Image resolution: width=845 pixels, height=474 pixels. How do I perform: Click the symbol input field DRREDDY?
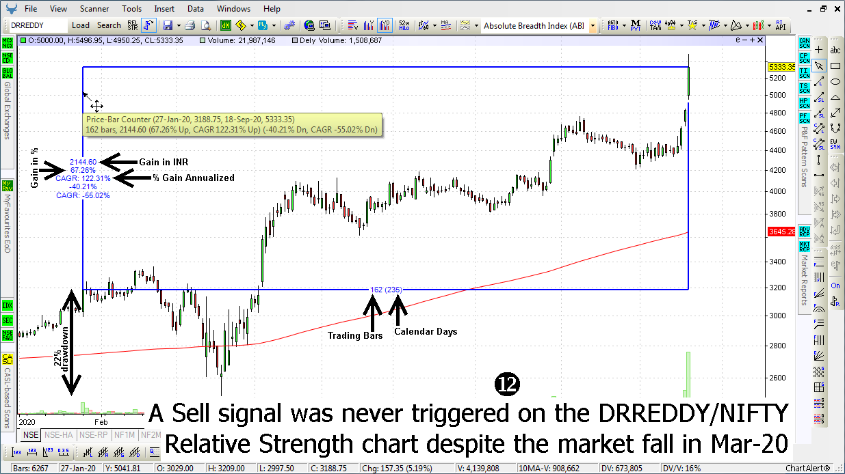(38, 25)
